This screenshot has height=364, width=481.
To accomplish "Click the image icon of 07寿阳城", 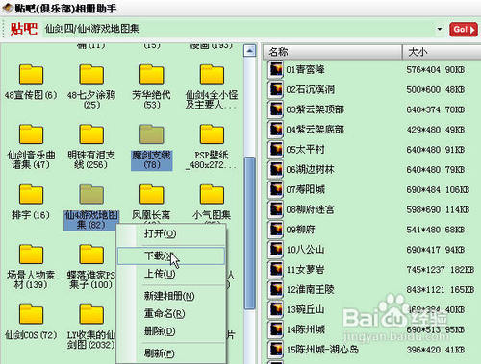I will (x=276, y=189).
